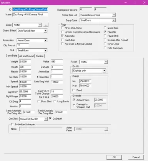The width and height of the screenshot is (148, 161).
Task: Check Not Used in Normal Combat
Action: tap(62, 44)
